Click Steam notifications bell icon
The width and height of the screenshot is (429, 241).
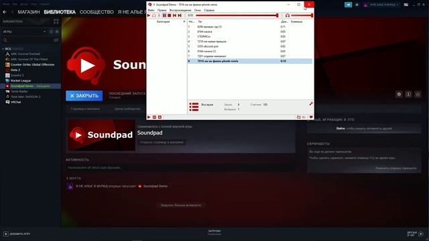pos(357,5)
